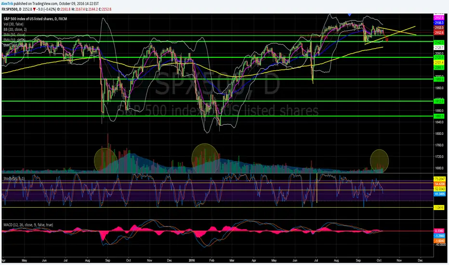
Task: Click the orange 54.4206 stochastic label
Action: pyautogui.click(x=439, y=184)
